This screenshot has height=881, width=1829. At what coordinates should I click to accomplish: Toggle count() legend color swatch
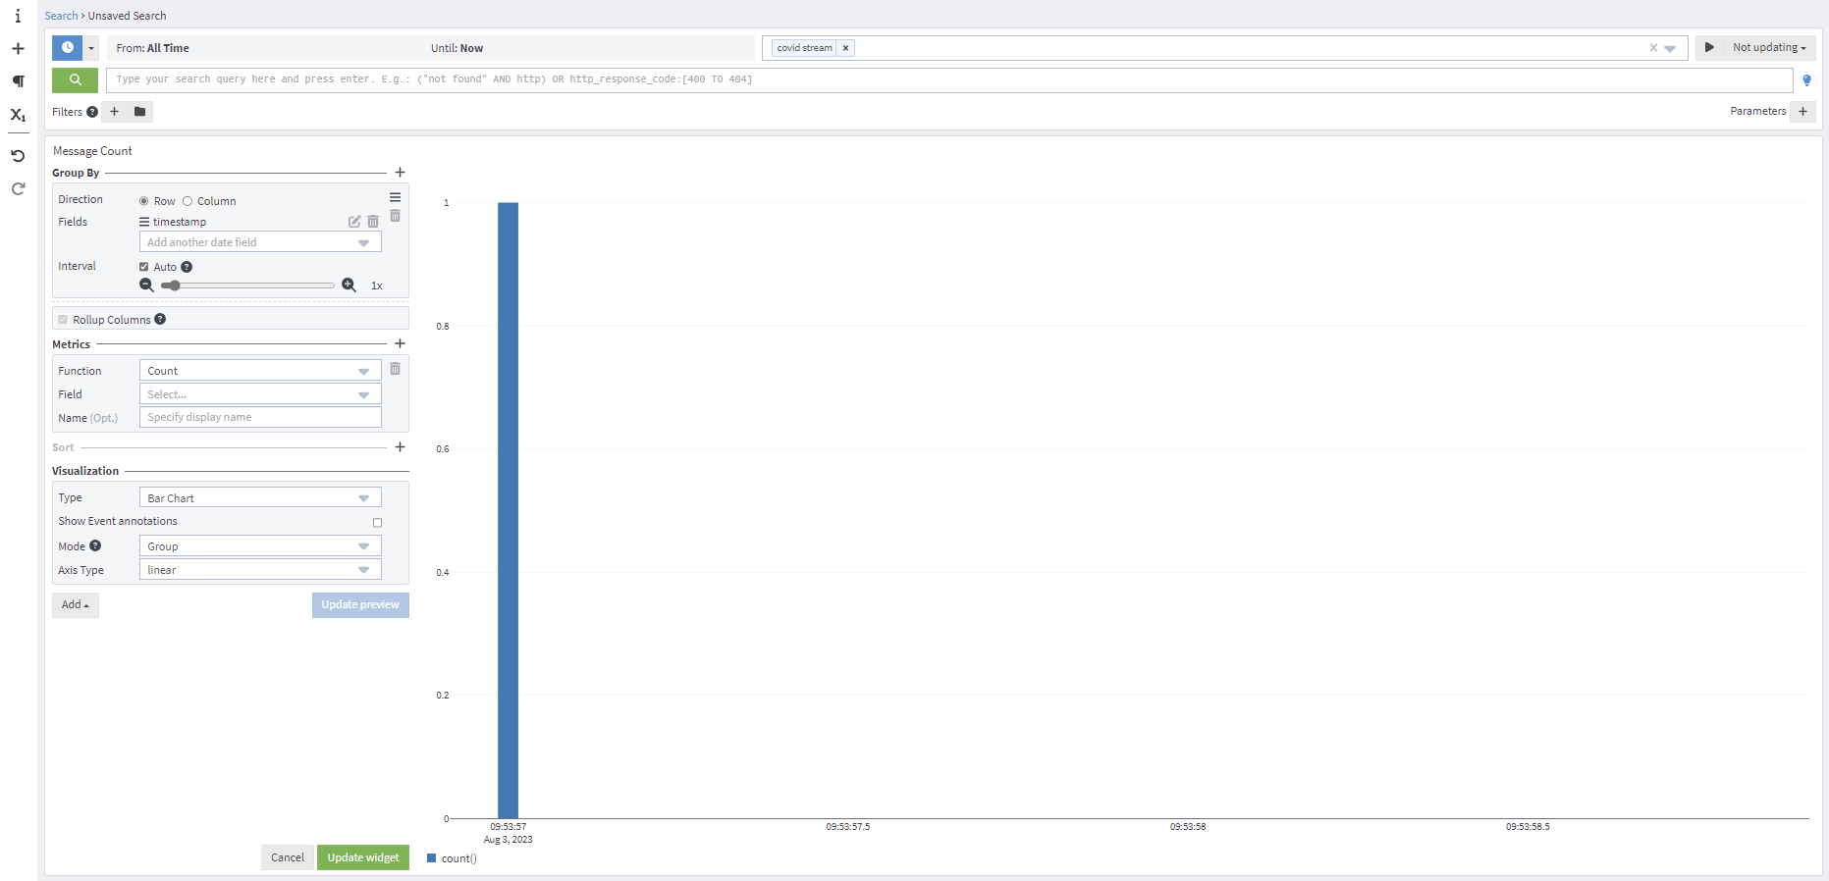pos(431,858)
